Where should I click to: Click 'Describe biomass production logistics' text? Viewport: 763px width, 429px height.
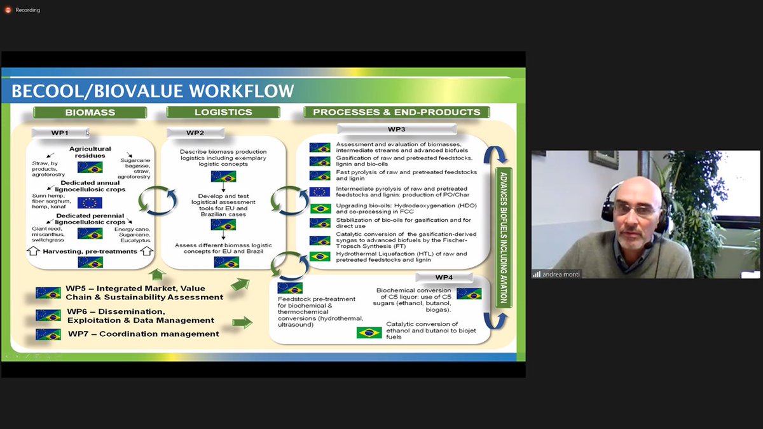[223, 159]
